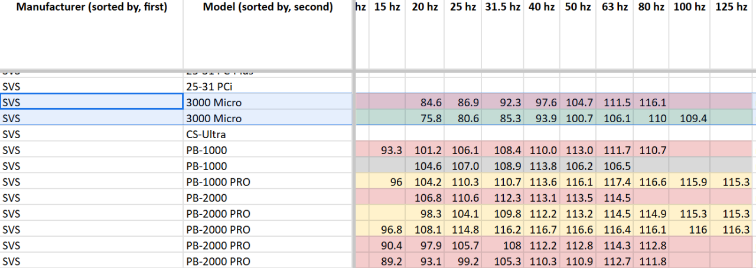Click the 93.3 cell in PB-1000 row
The height and width of the screenshot is (268, 756).
tap(387, 150)
